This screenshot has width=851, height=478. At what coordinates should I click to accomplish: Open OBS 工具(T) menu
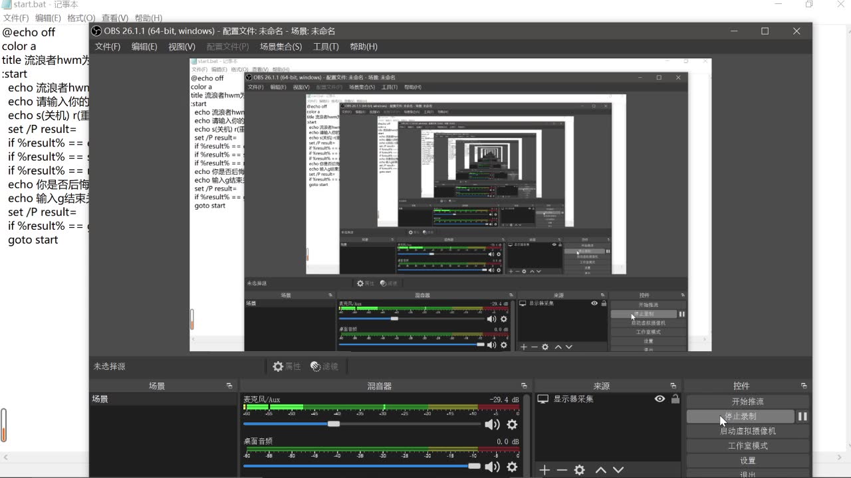click(x=326, y=46)
